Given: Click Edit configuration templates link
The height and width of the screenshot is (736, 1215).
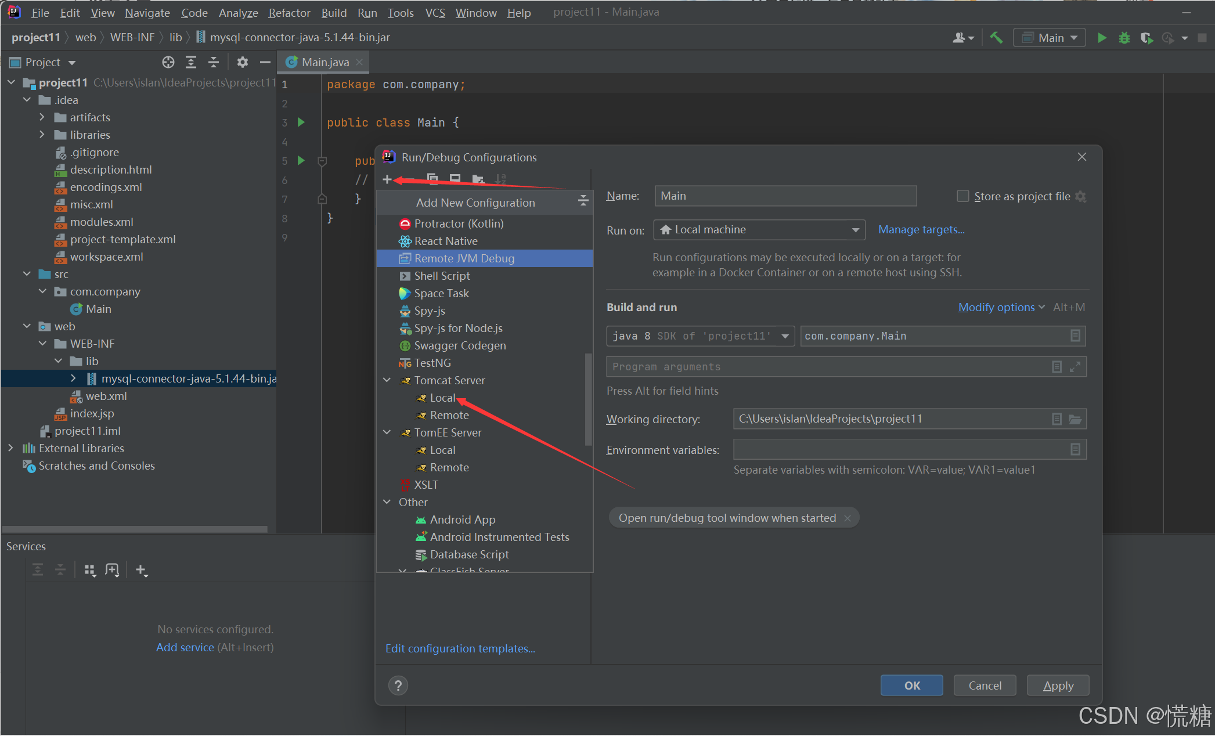Looking at the screenshot, I should [x=460, y=648].
